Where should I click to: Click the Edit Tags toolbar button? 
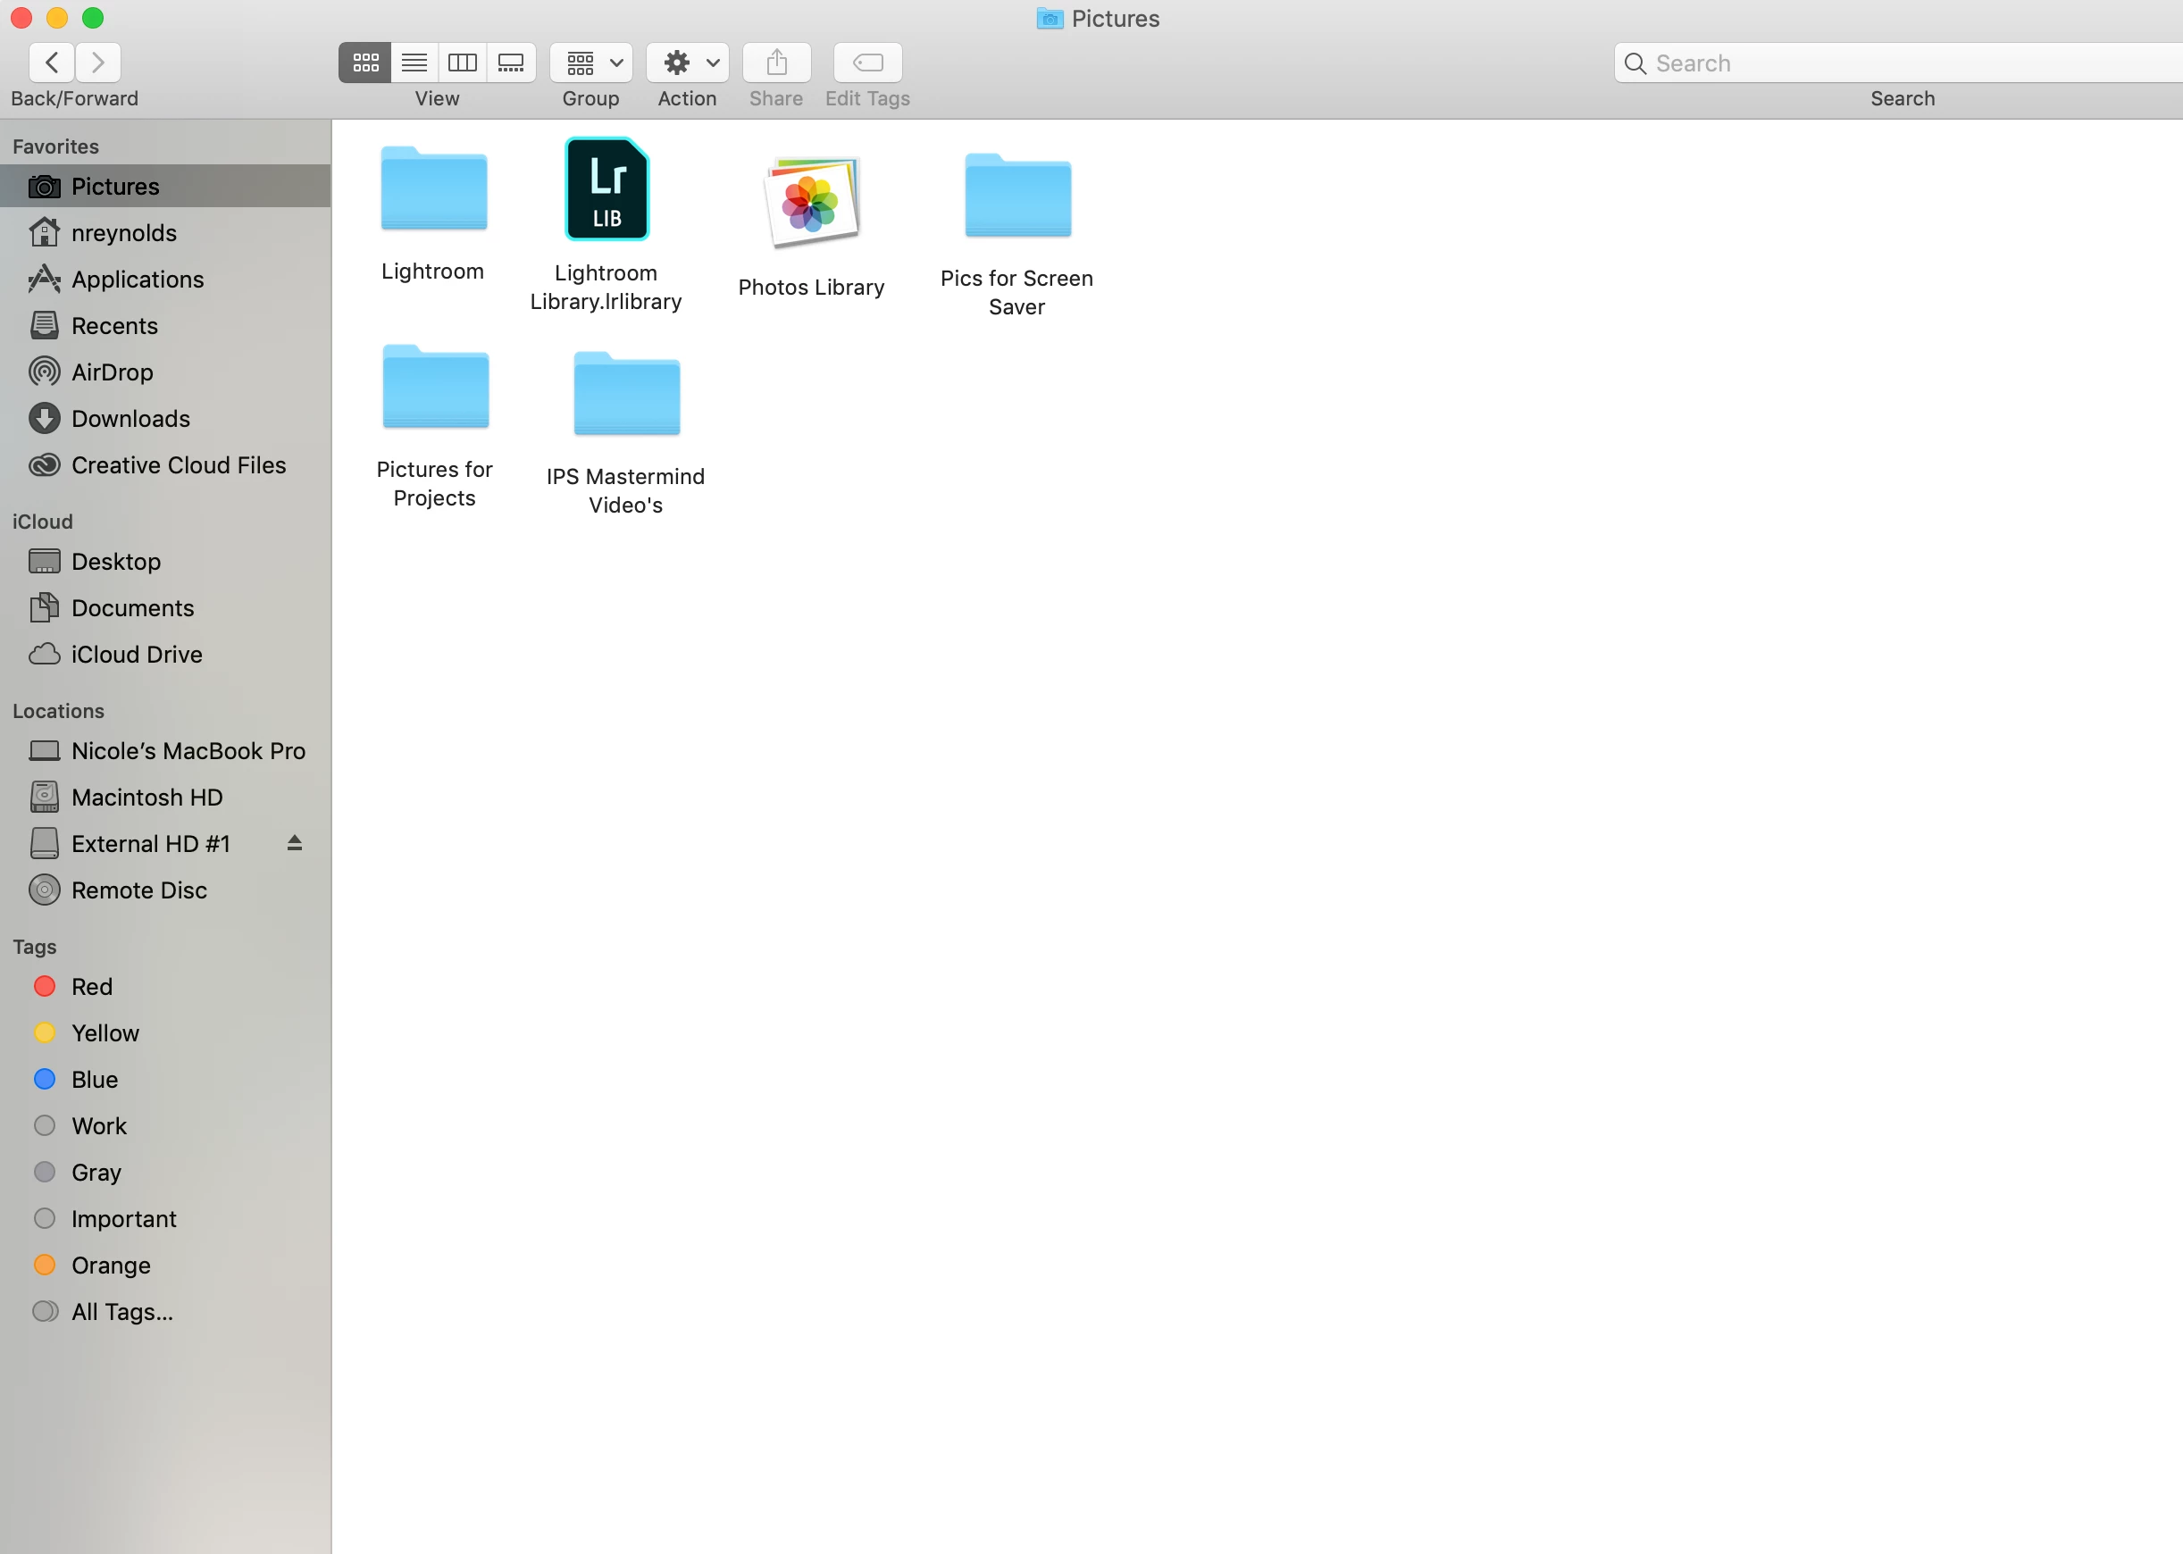click(x=867, y=63)
